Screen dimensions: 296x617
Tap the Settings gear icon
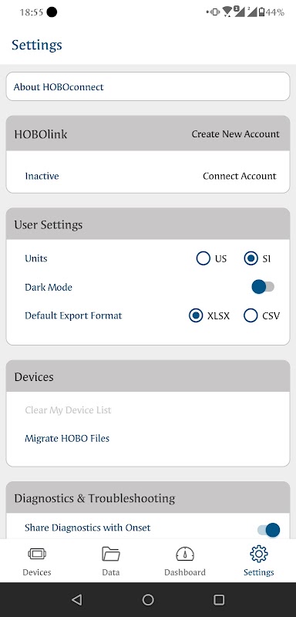point(259,554)
